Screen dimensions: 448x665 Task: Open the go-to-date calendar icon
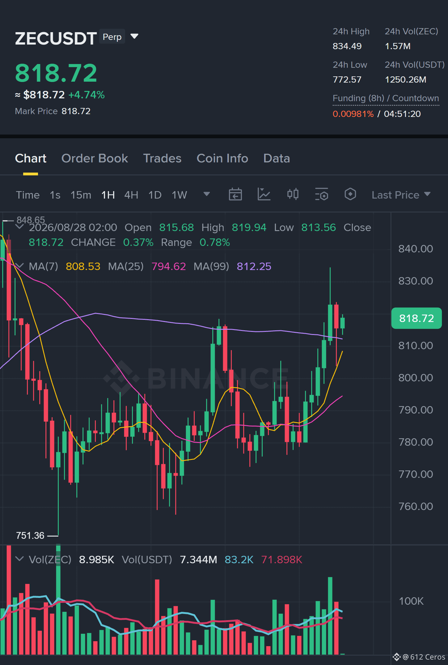pyautogui.click(x=235, y=194)
